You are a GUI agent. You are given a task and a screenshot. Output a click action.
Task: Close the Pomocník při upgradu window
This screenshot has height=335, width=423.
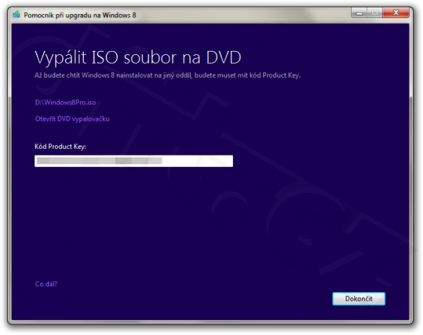(395, 13)
